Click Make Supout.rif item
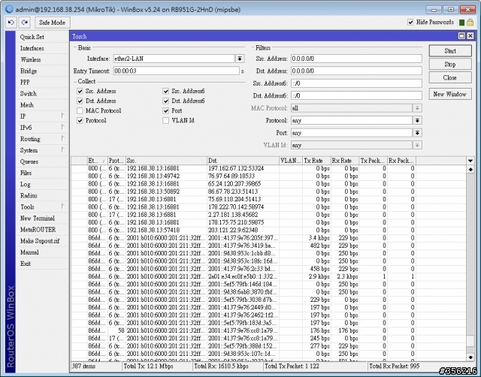The height and width of the screenshot is (377, 481). [x=42, y=241]
